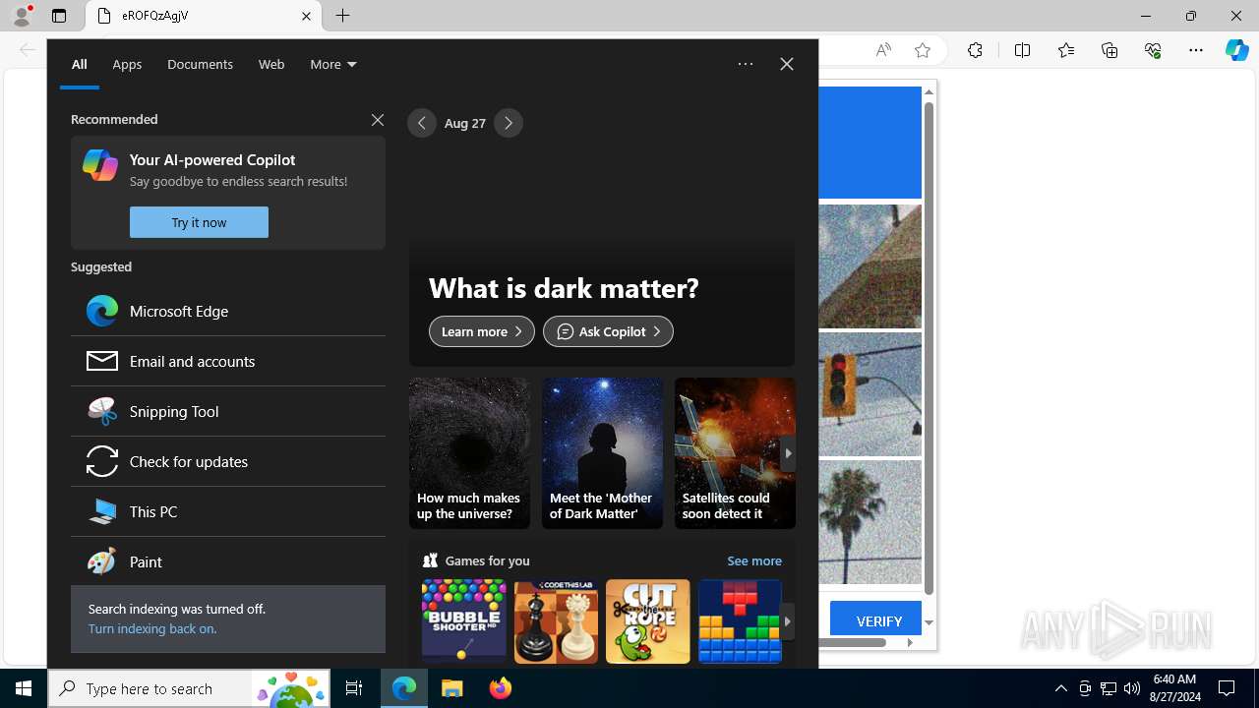The height and width of the screenshot is (708, 1259).
Task: Open volume control in system tray
Action: [x=1132, y=688]
